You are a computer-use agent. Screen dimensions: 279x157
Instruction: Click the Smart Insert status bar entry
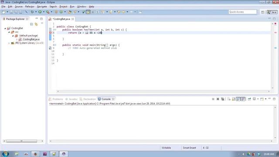coord(189,148)
